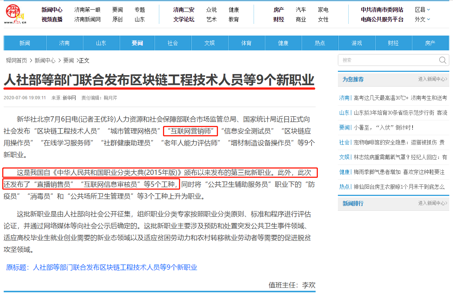Click 济南二安 link in top header
The width and height of the screenshot is (453, 293).
click(183, 10)
